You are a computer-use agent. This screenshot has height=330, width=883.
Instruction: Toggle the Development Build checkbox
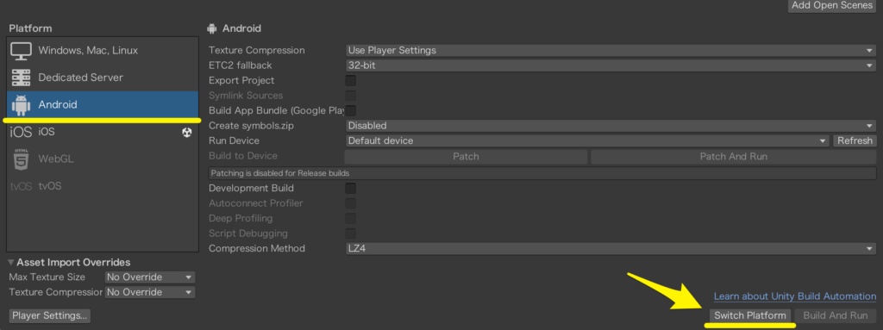350,188
